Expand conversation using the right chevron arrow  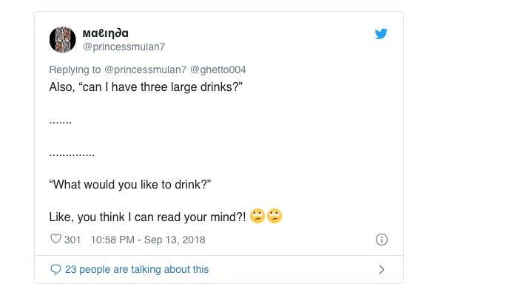382,270
